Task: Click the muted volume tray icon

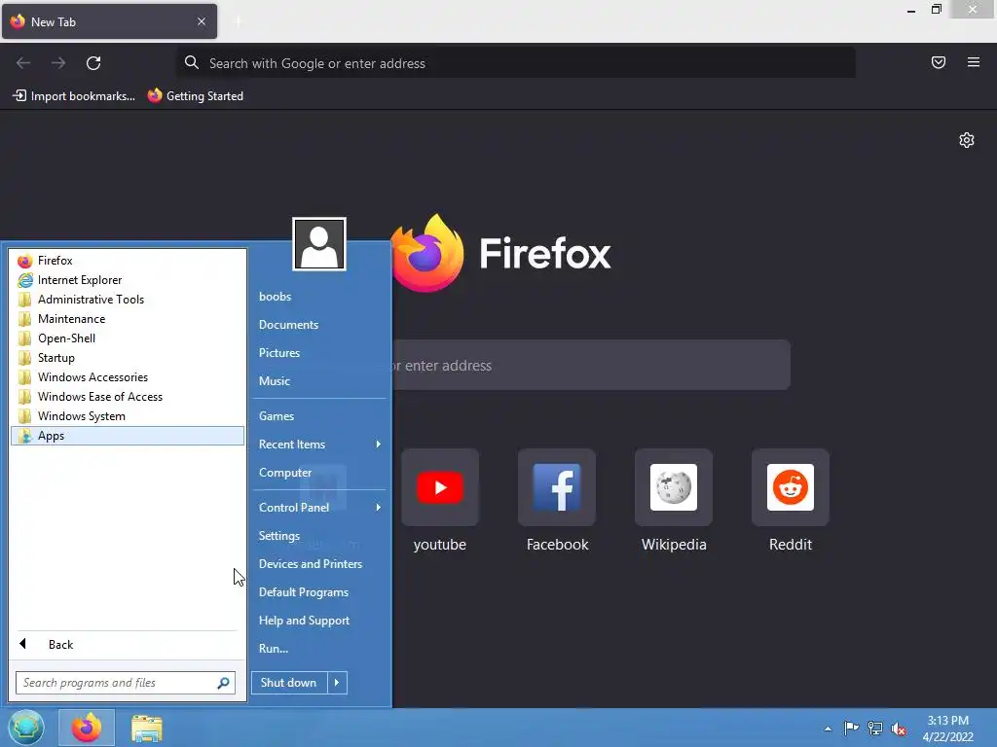Action: coord(899,729)
